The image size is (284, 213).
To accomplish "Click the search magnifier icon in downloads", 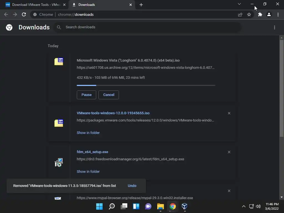I will (x=59, y=27).
